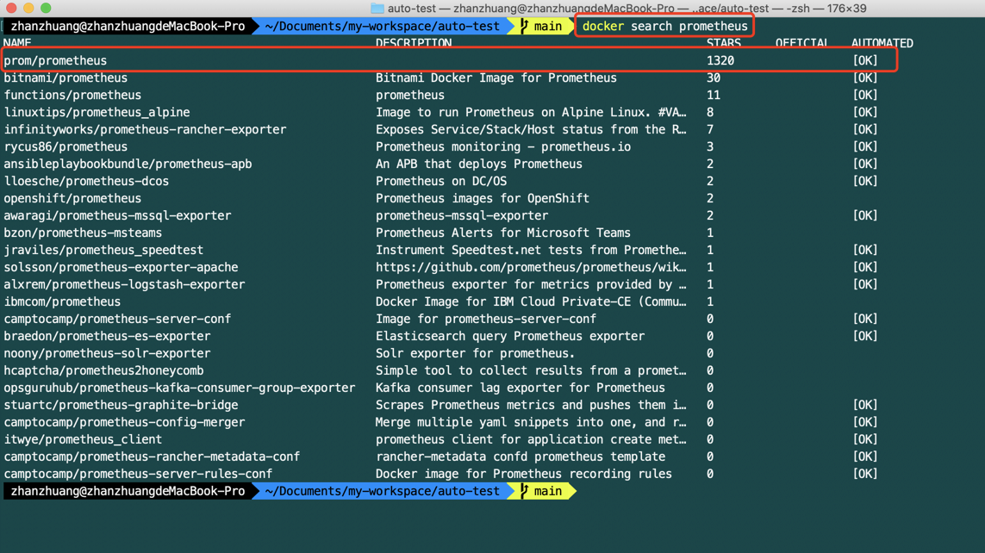Click the folder icon in the title bar
The image size is (985, 553).
377,8
